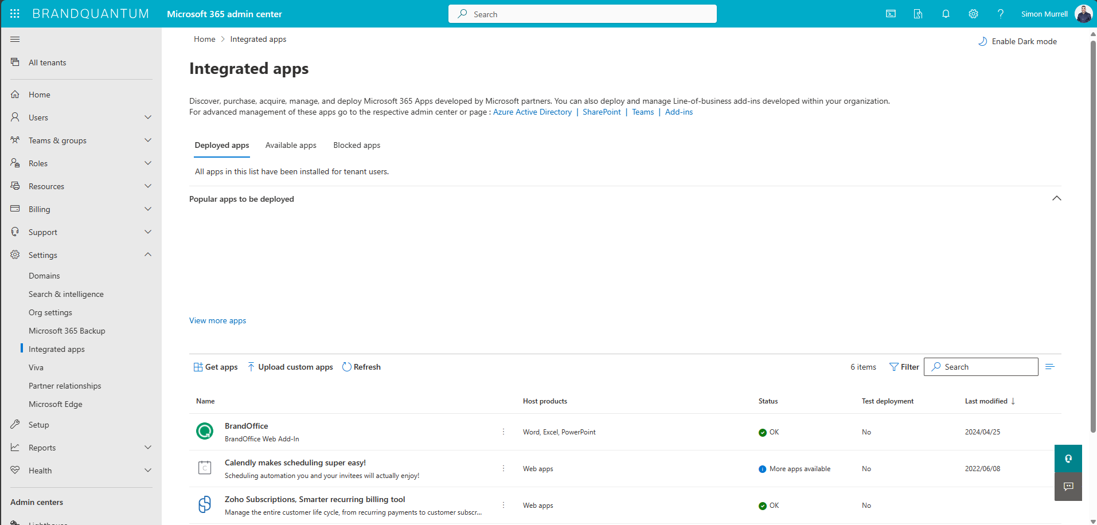Open the settings gear in header

click(x=973, y=14)
